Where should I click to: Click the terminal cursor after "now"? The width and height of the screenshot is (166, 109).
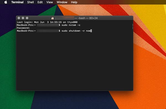pos(91,31)
